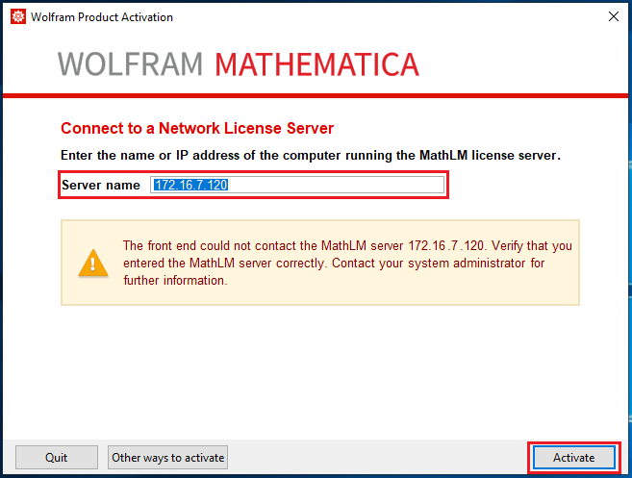This screenshot has height=478, width=632.
Task: Click empty gray bar left of Activate button
Action: (385, 458)
